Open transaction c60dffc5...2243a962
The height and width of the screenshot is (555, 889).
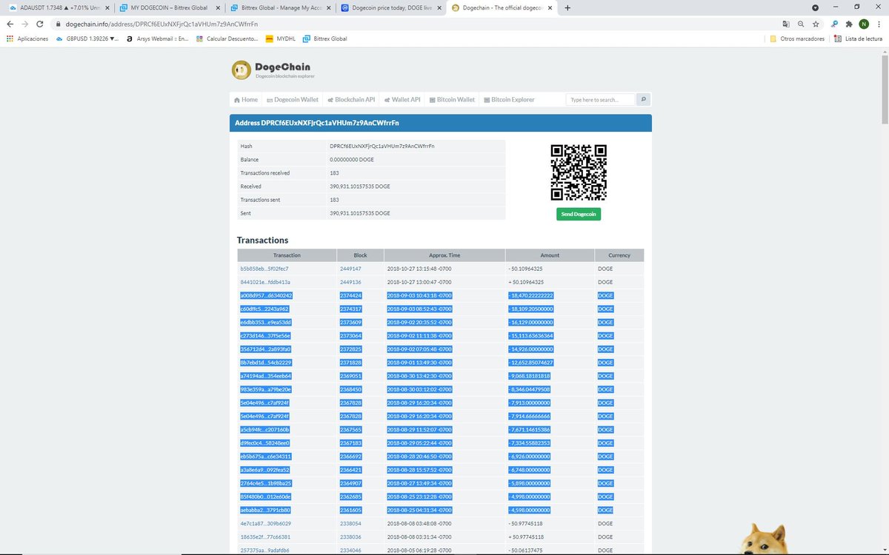click(x=264, y=309)
